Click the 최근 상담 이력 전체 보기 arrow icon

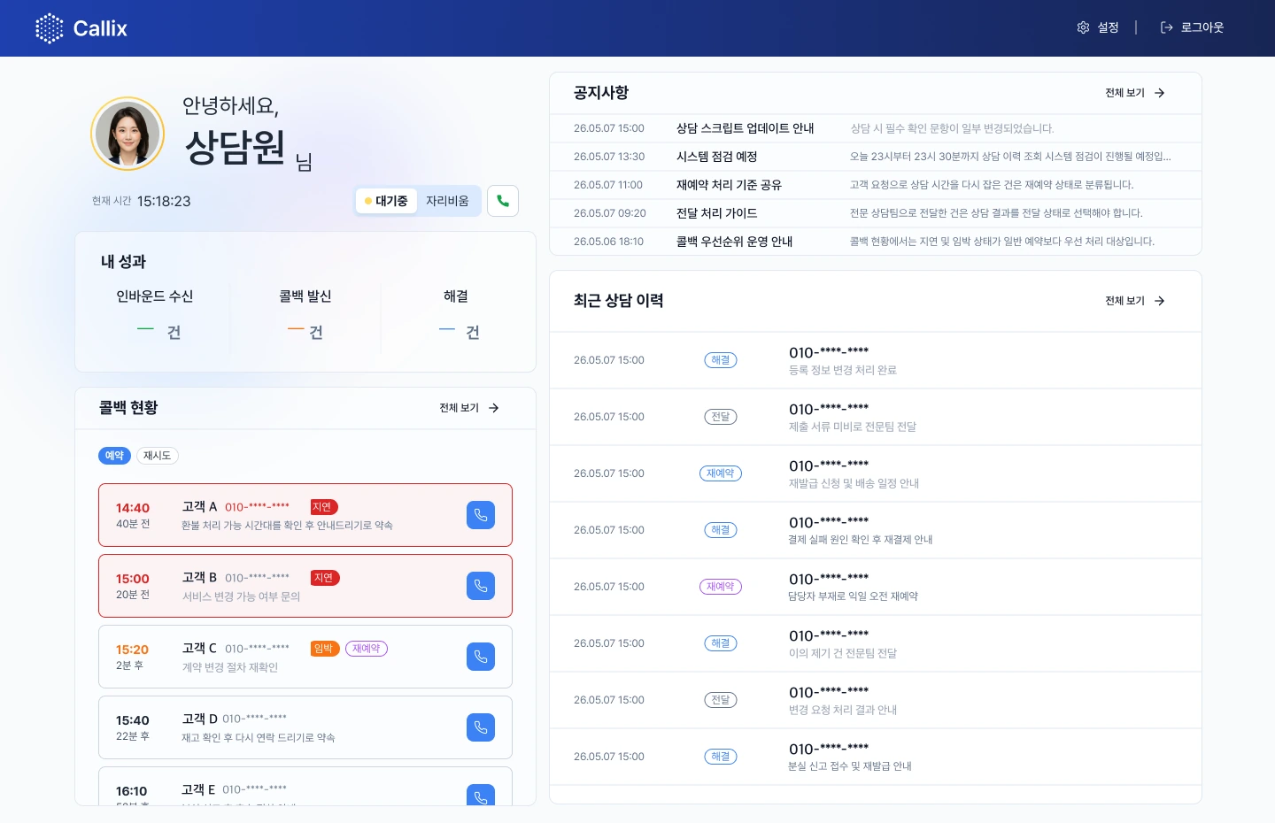(x=1160, y=301)
